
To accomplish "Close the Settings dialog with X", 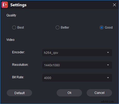I will (114, 5).
